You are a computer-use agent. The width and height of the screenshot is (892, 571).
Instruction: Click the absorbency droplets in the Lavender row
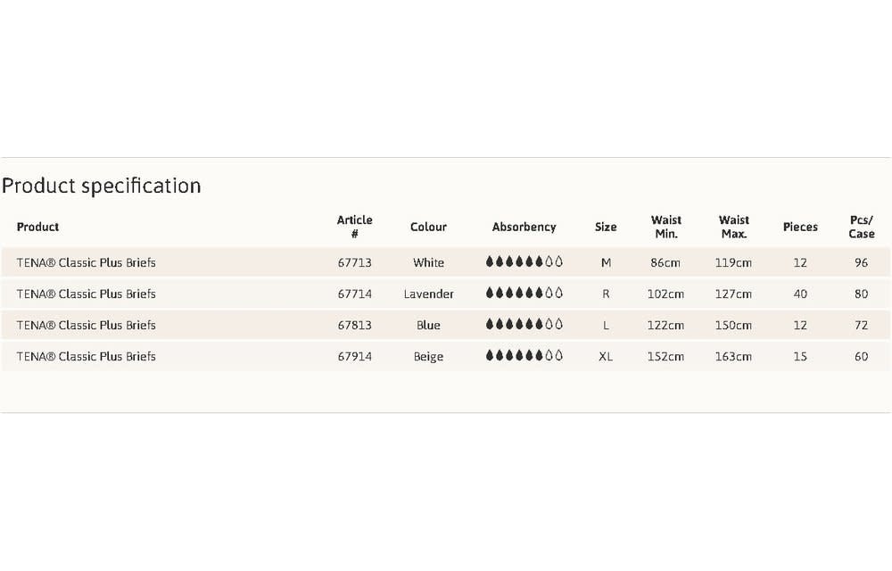[x=524, y=294]
